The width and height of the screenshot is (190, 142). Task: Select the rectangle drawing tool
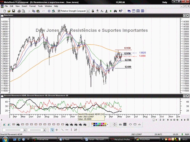(x=135, y=124)
